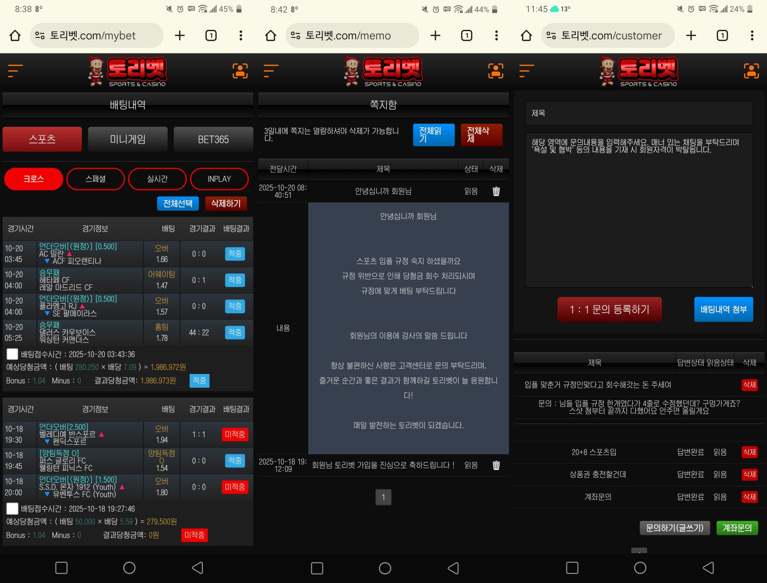
Task: Tap the 제목 title input field
Action: pyautogui.click(x=638, y=113)
